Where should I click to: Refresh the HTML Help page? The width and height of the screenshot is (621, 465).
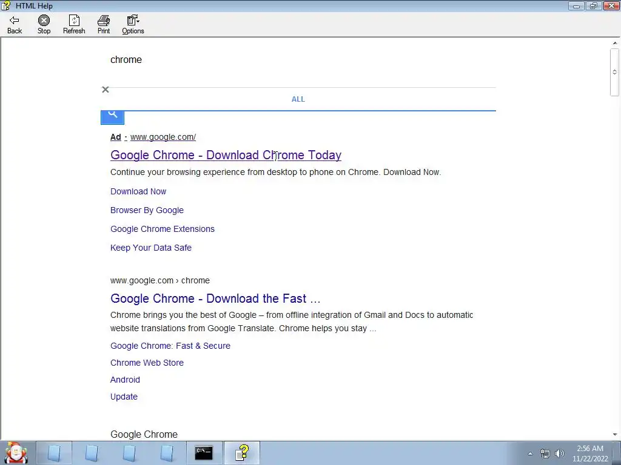(74, 24)
